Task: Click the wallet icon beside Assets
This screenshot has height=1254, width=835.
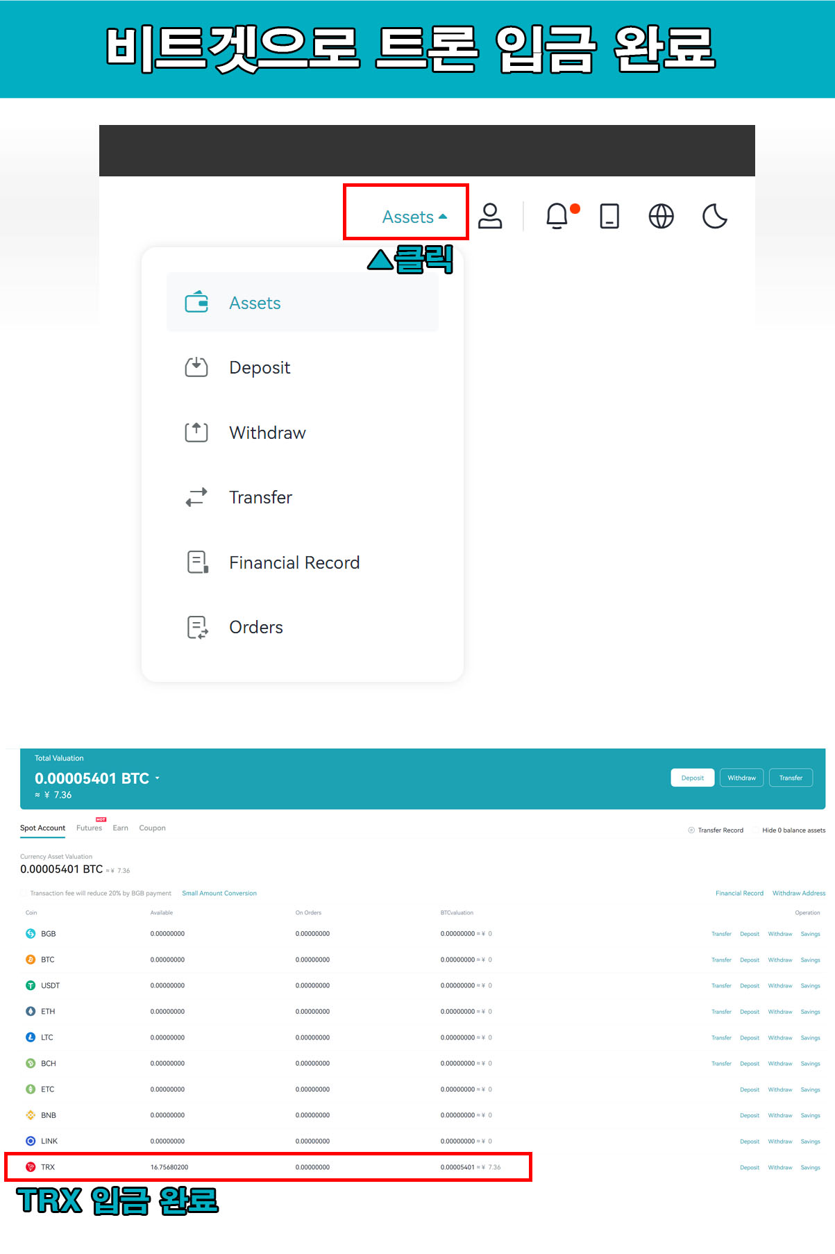Action: point(196,302)
